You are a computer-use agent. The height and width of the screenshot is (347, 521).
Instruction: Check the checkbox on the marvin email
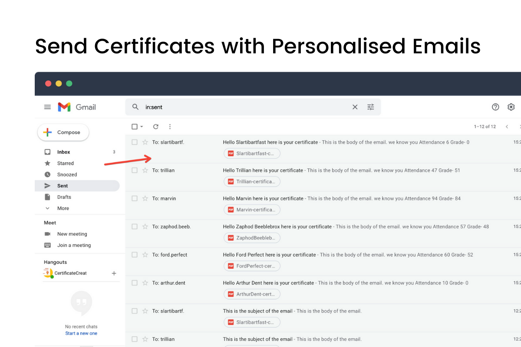pyautogui.click(x=134, y=198)
